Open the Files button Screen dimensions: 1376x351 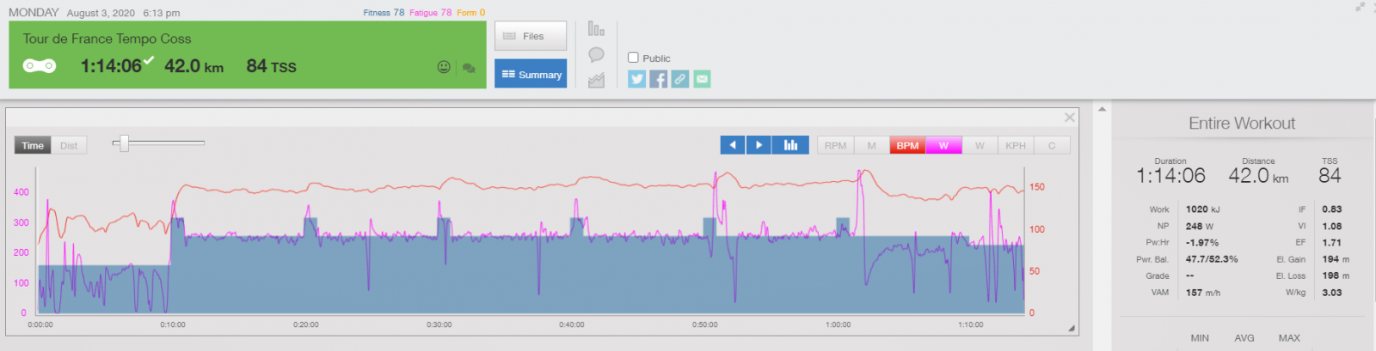tap(531, 36)
